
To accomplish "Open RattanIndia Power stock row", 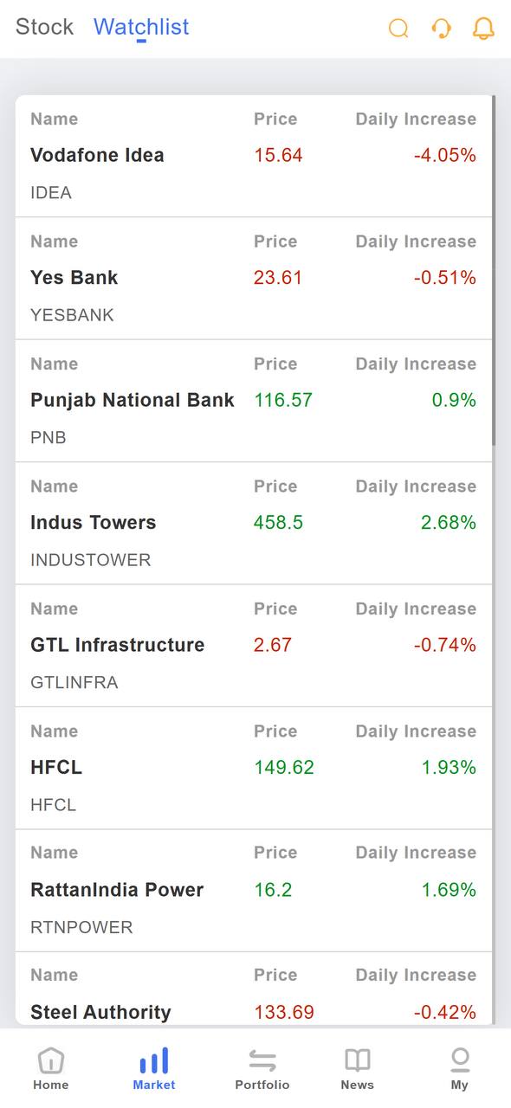I will click(x=254, y=891).
